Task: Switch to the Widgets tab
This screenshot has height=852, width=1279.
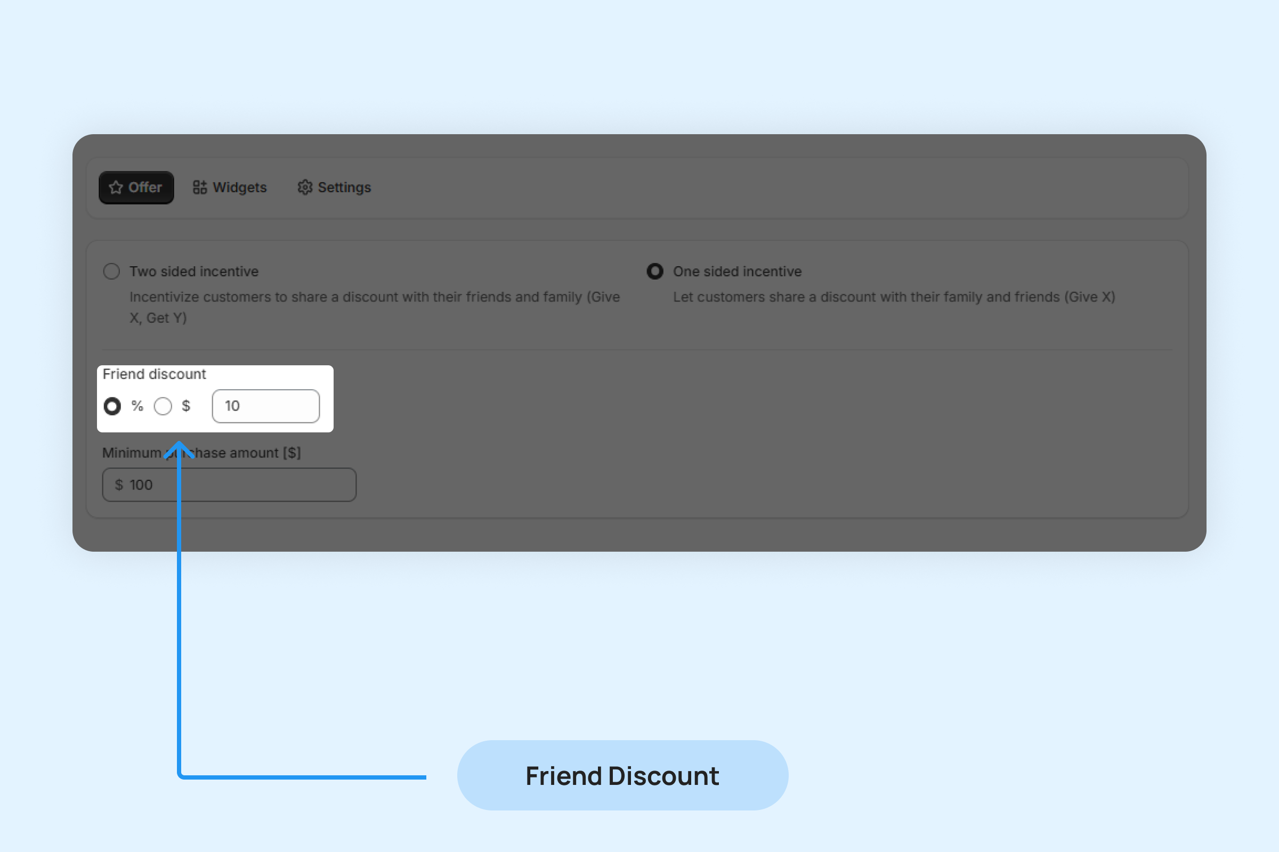Action: 230,187
